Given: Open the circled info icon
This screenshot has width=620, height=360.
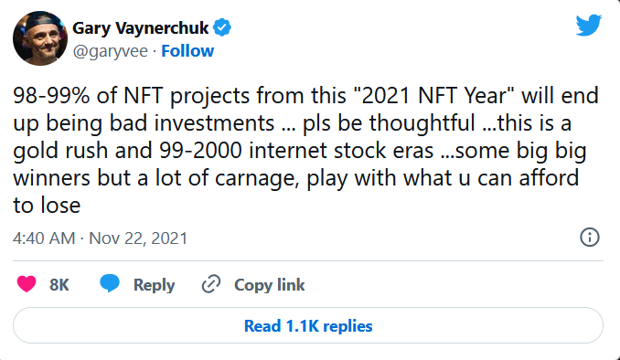Looking at the screenshot, I should click(590, 238).
